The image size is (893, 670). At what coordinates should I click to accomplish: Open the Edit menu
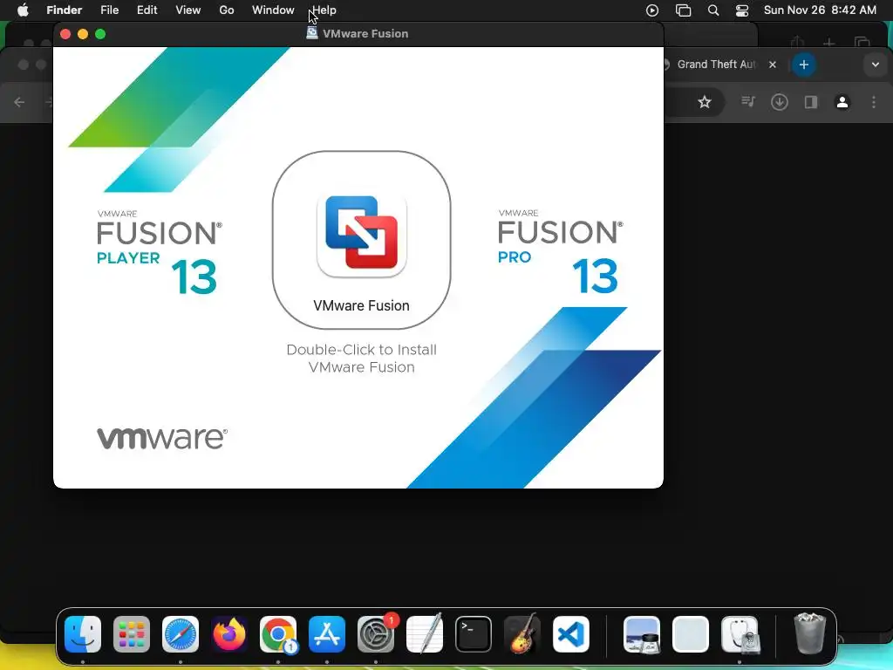point(147,10)
